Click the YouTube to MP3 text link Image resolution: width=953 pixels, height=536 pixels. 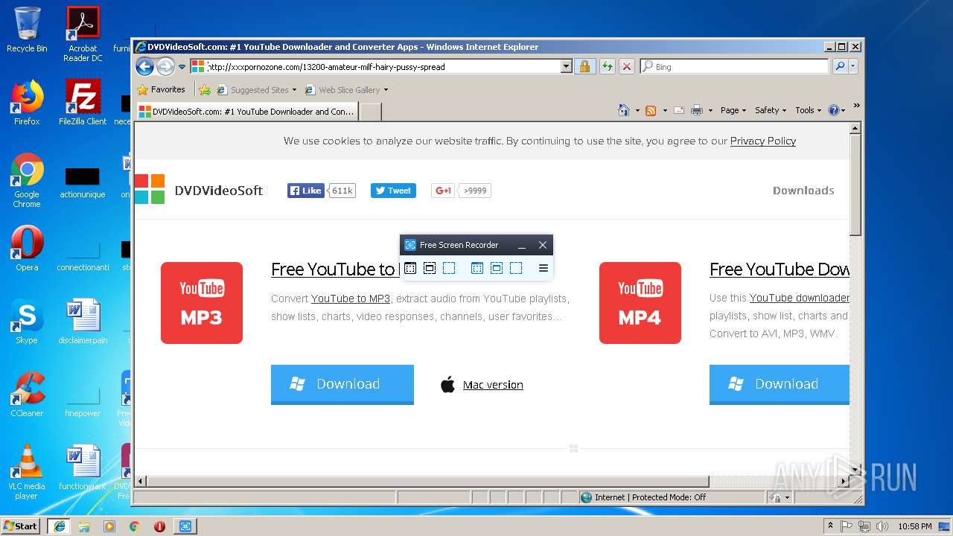pyautogui.click(x=350, y=299)
